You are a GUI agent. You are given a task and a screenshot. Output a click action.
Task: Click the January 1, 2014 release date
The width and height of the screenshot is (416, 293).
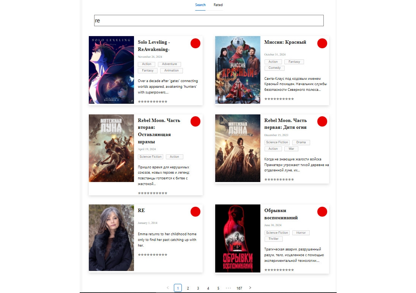click(x=148, y=223)
